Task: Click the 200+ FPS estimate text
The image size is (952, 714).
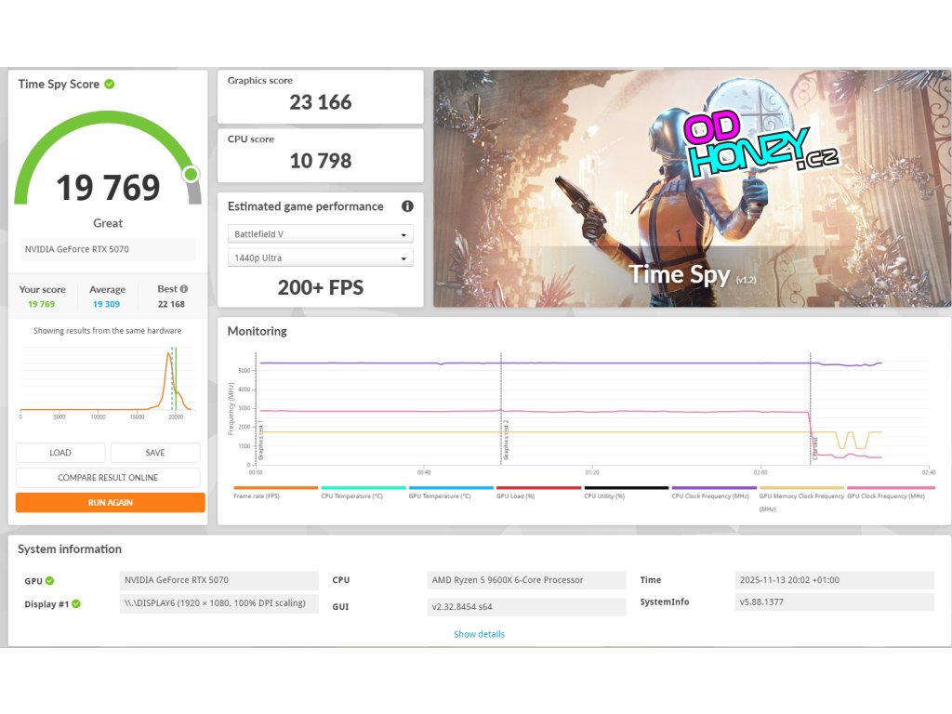Action: pyautogui.click(x=321, y=287)
